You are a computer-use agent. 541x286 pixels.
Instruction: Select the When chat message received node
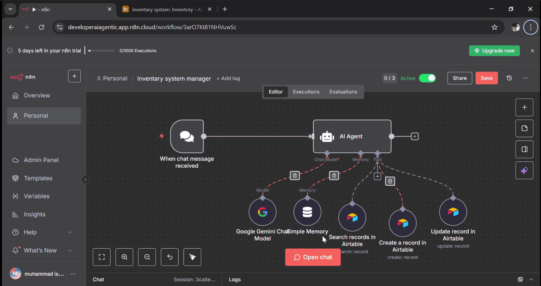point(187,136)
